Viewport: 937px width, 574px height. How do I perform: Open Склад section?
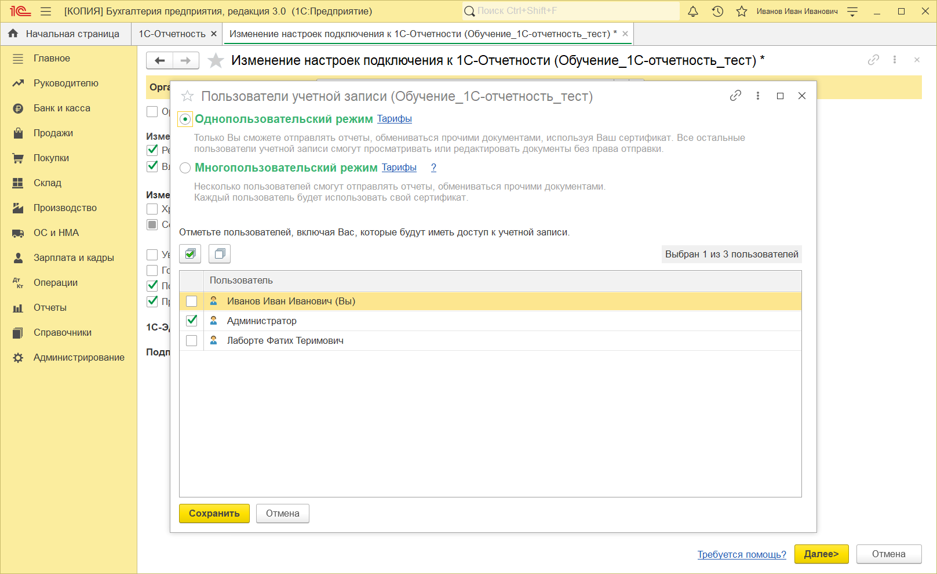(48, 183)
